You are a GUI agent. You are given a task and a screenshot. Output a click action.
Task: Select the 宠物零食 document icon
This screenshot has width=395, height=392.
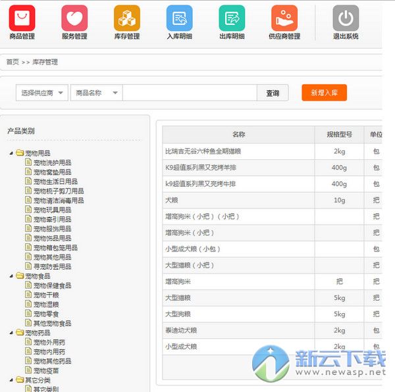tap(28, 314)
